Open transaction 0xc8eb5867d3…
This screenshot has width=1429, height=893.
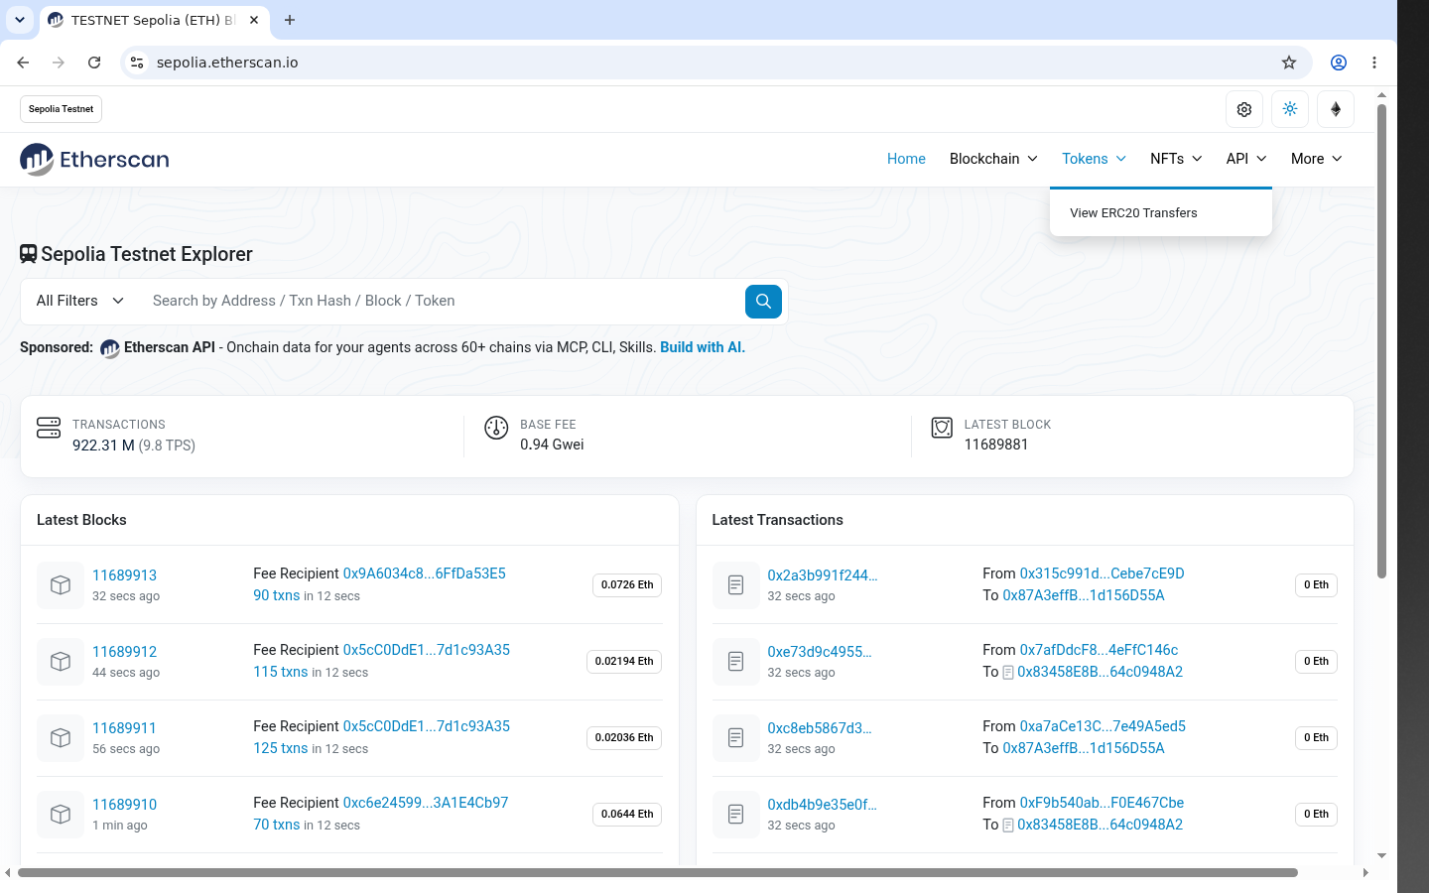(x=819, y=728)
